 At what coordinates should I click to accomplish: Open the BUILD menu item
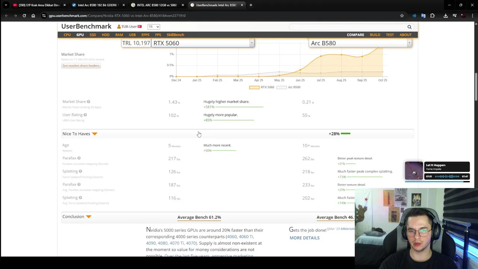pyautogui.click(x=375, y=35)
